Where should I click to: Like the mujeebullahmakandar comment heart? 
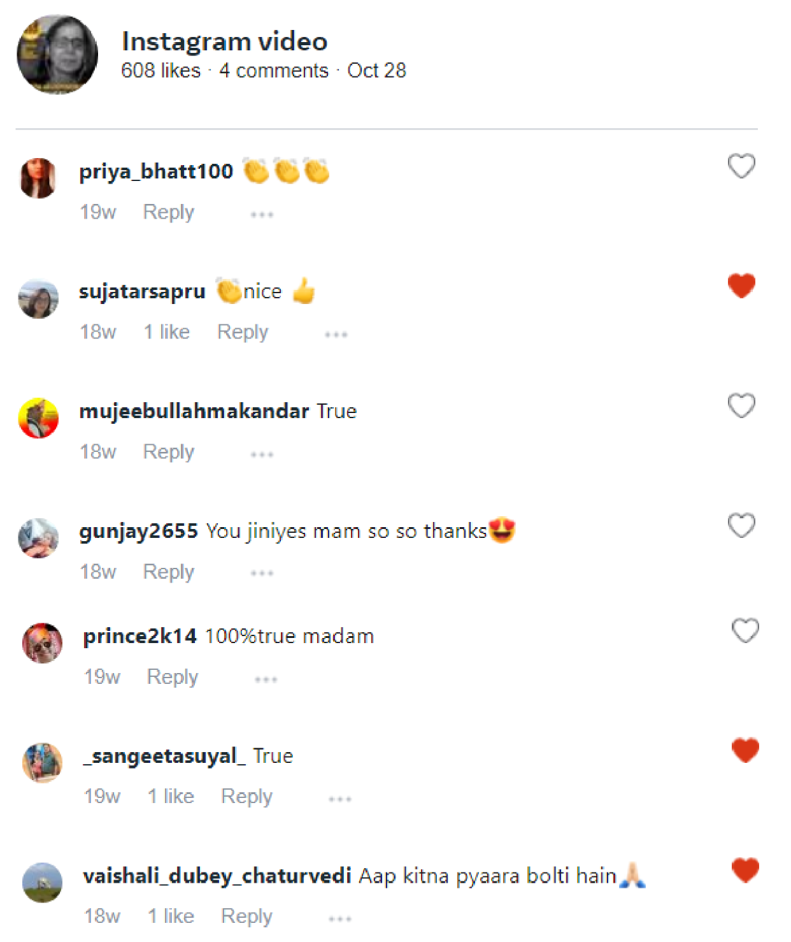[x=741, y=405]
